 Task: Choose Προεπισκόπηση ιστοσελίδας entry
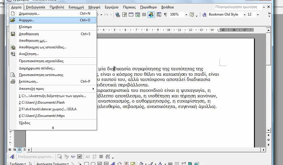coord(53,61)
